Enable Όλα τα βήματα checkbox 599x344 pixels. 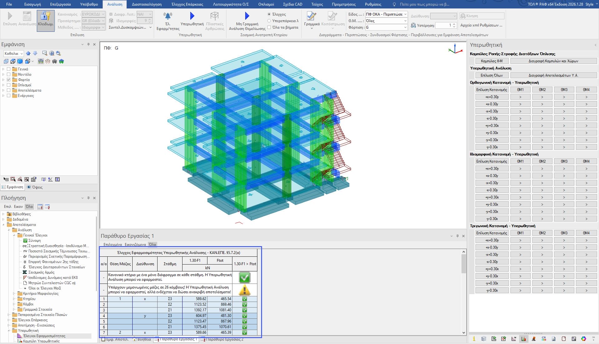coord(269,27)
